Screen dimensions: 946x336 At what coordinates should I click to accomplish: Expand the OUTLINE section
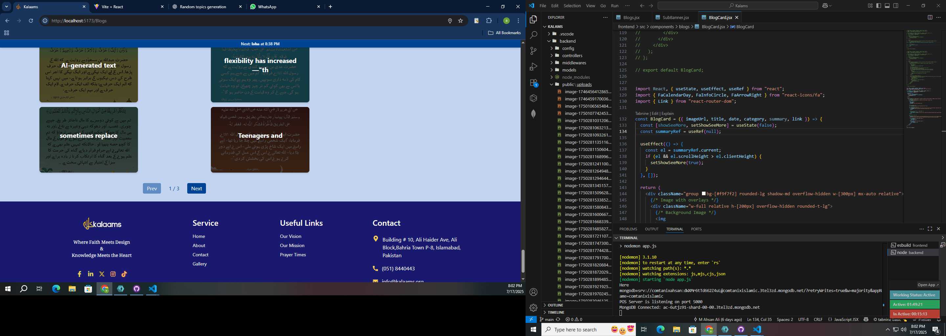click(x=555, y=305)
